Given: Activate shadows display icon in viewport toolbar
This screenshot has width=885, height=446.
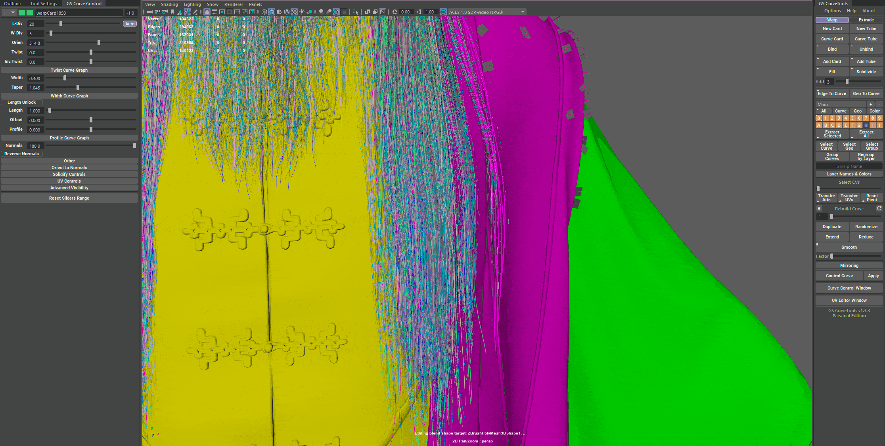Looking at the screenshot, I should pos(321,12).
